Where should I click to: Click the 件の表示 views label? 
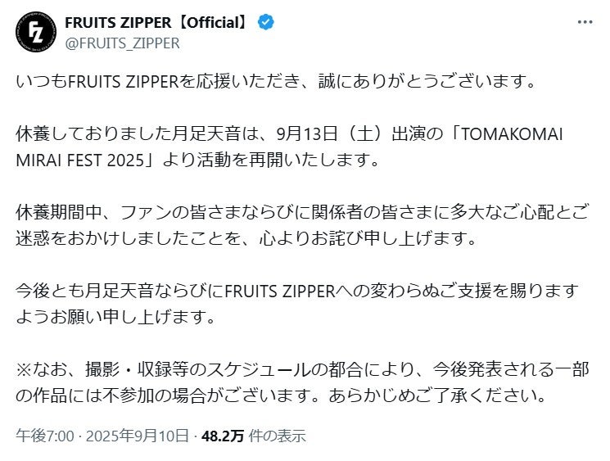[x=277, y=436]
